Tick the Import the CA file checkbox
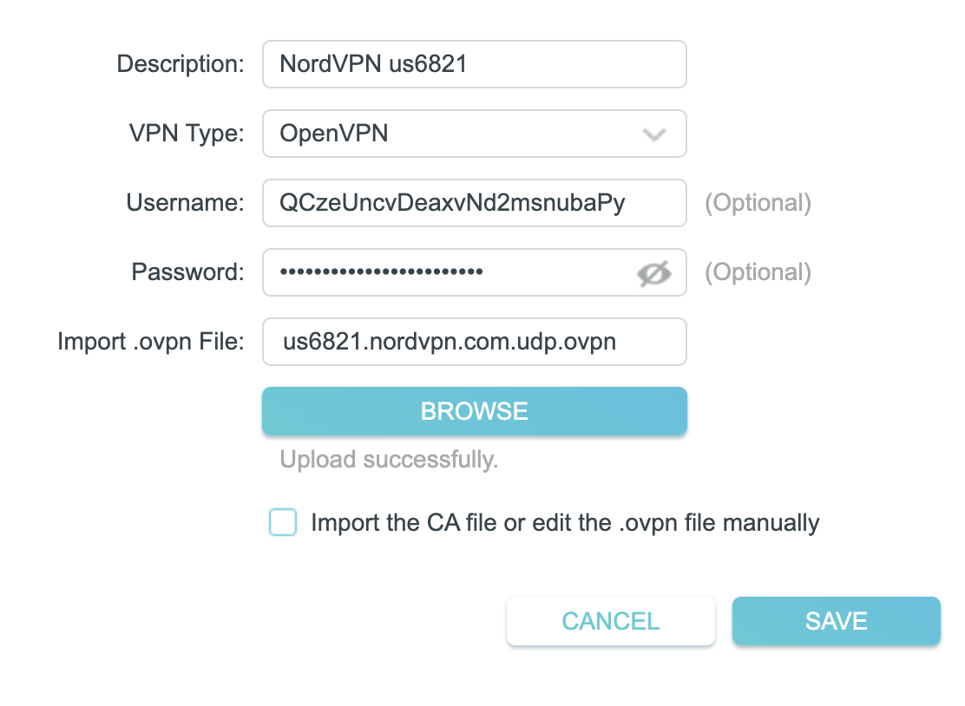The width and height of the screenshot is (965, 706). pos(283,522)
